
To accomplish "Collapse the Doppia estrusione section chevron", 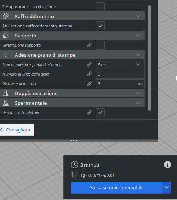I will coord(138,93).
